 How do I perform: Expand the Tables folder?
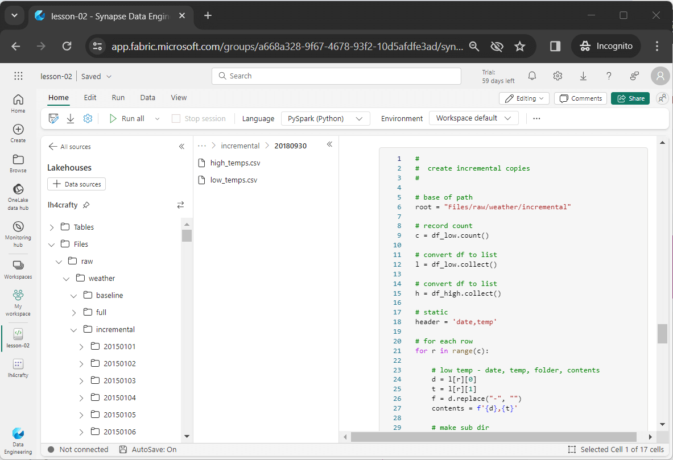tap(52, 227)
